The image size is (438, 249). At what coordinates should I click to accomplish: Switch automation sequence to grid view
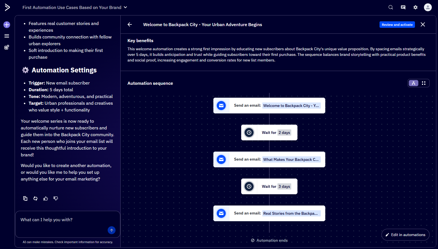(424, 83)
